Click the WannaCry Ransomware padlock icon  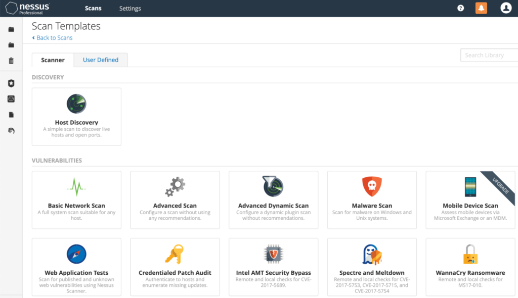470,254
